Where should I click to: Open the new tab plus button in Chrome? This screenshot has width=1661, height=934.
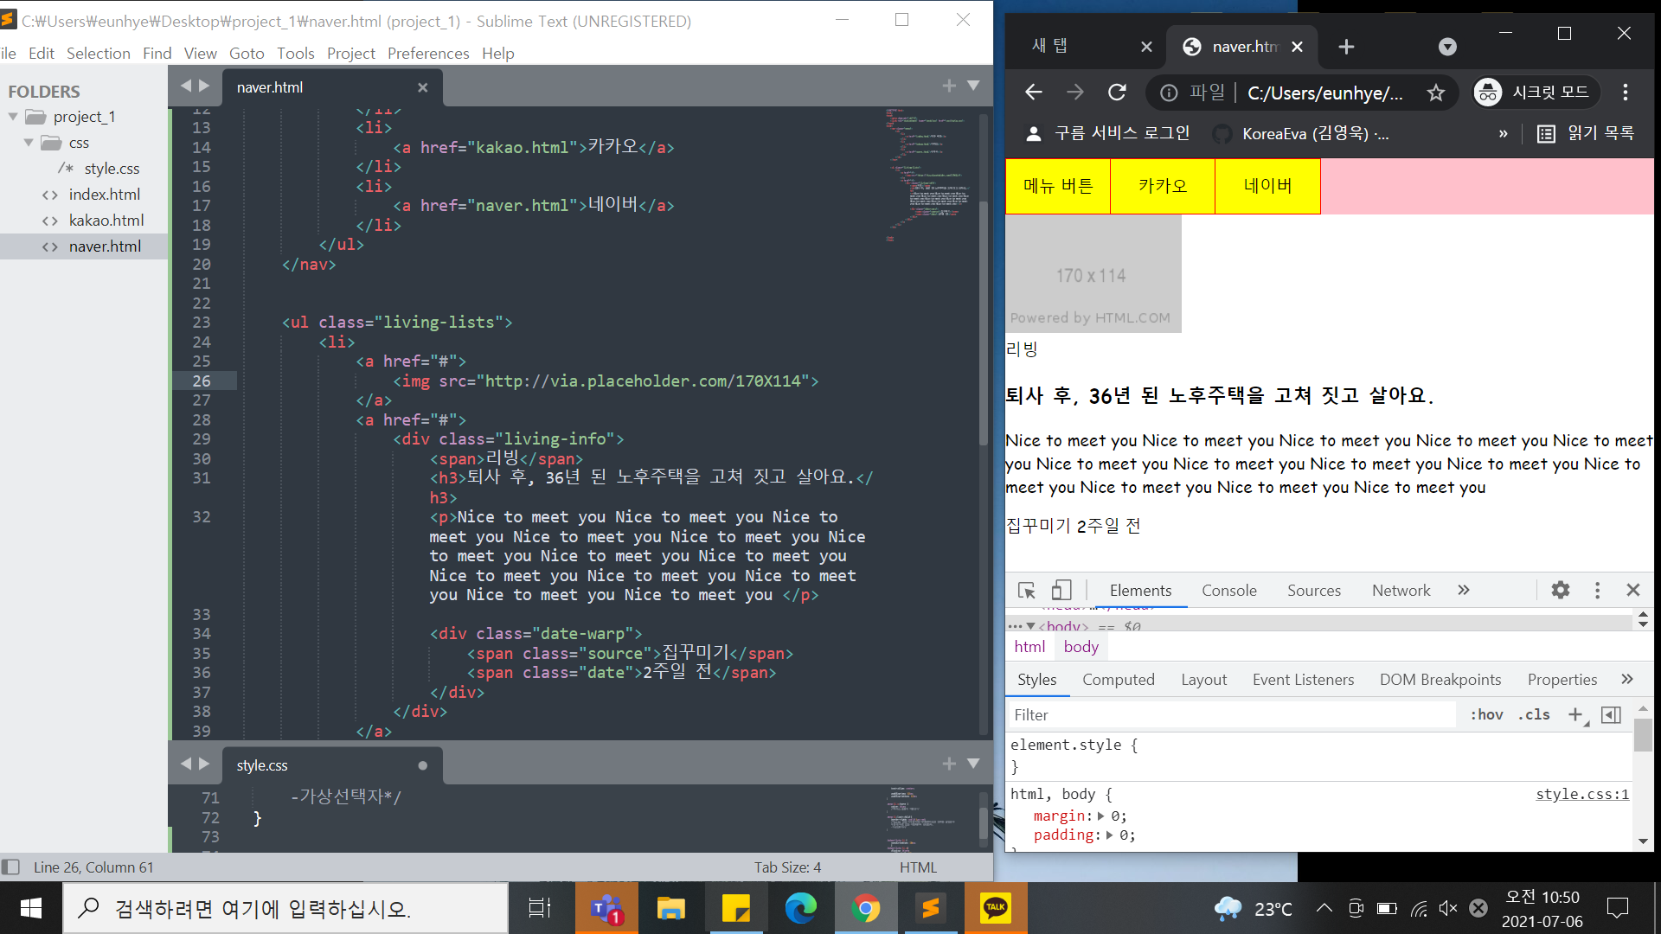pyautogui.click(x=1346, y=47)
